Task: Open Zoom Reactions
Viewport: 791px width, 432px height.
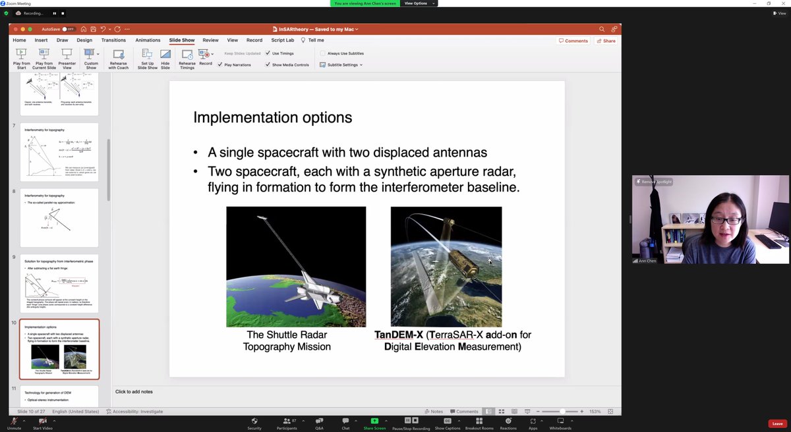Action: coord(508,423)
